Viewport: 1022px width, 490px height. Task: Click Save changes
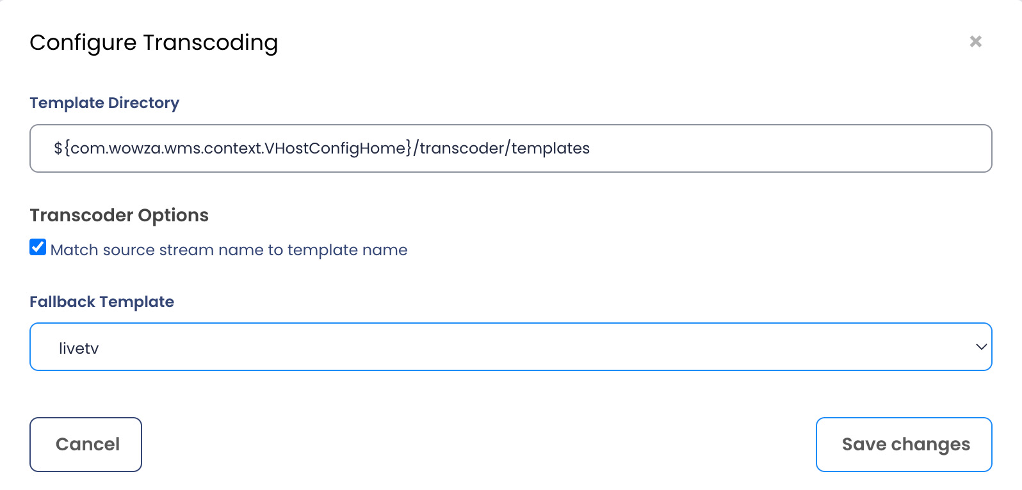904,445
